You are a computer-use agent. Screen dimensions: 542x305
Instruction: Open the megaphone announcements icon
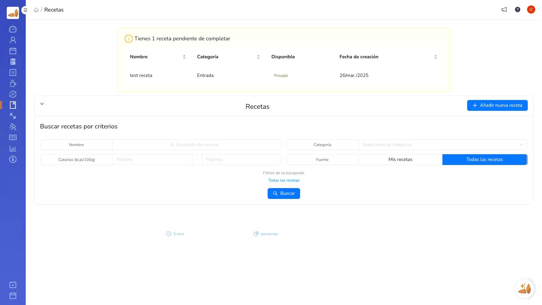coord(504,9)
